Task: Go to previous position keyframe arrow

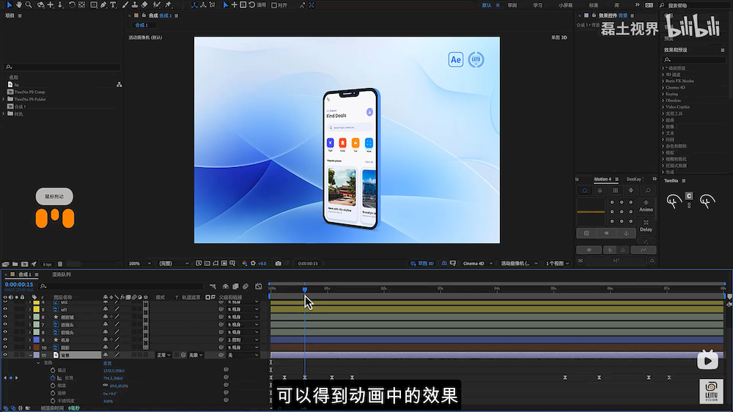Action: coord(5,378)
